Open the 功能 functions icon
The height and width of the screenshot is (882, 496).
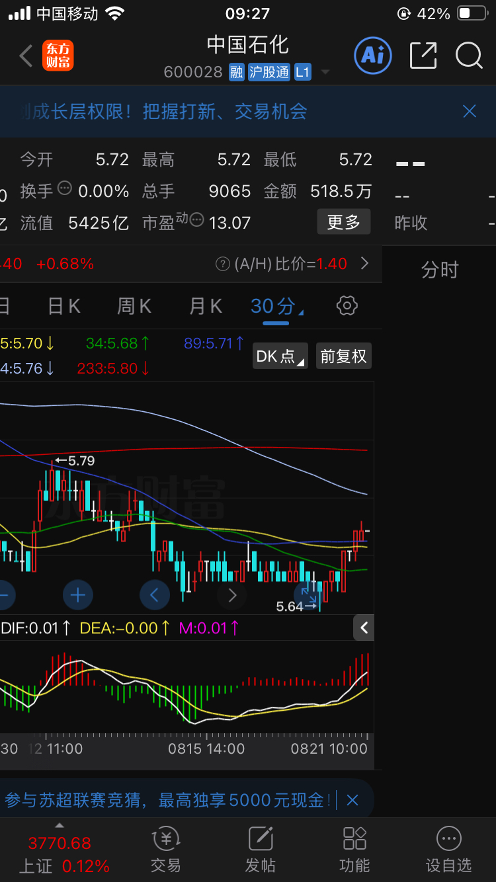(354, 850)
